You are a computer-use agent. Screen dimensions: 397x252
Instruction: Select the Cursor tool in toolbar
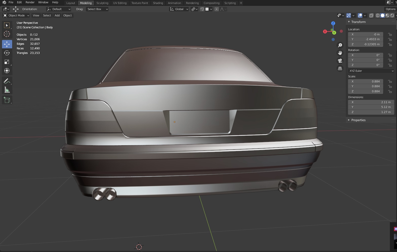coord(7,34)
